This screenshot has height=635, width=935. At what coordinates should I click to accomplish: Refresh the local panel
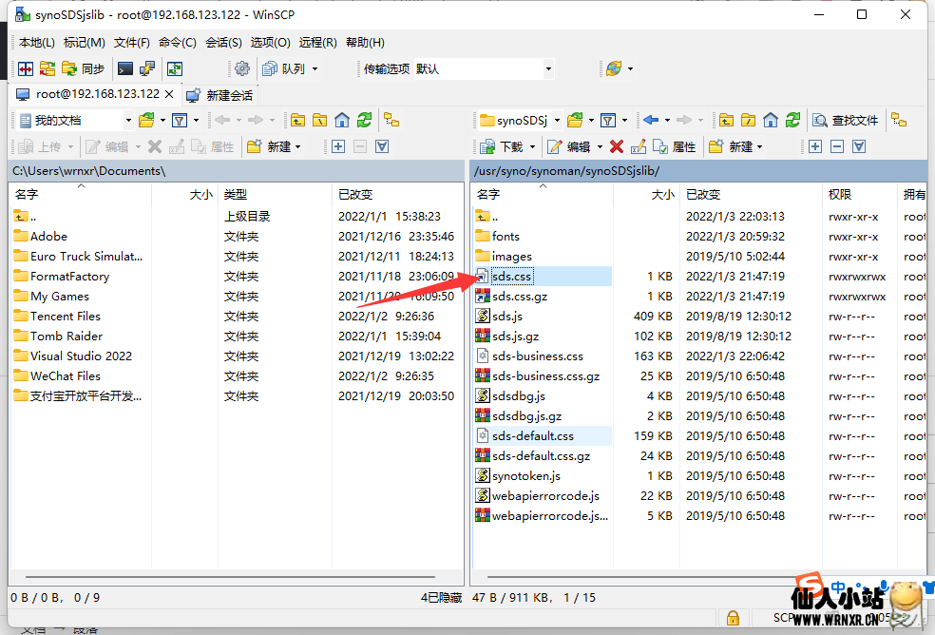(364, 121)
